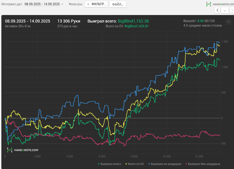Click the 2 000 x-axis label
234x169 pixels.
click(37, 156)
